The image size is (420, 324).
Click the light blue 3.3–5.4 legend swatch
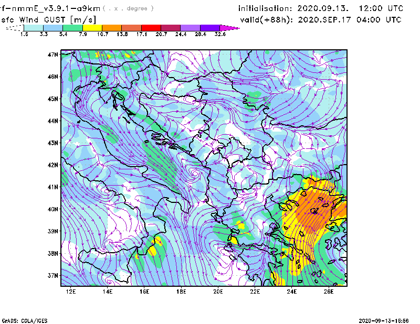(x=53, y=28)
